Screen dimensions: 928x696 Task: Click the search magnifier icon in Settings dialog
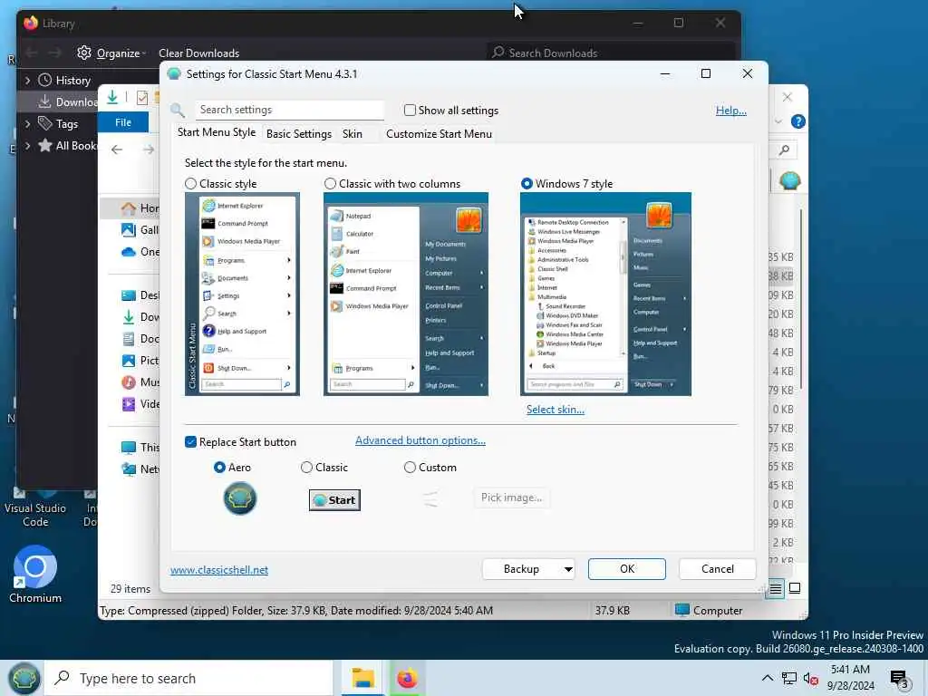click(x=177, y=110)
